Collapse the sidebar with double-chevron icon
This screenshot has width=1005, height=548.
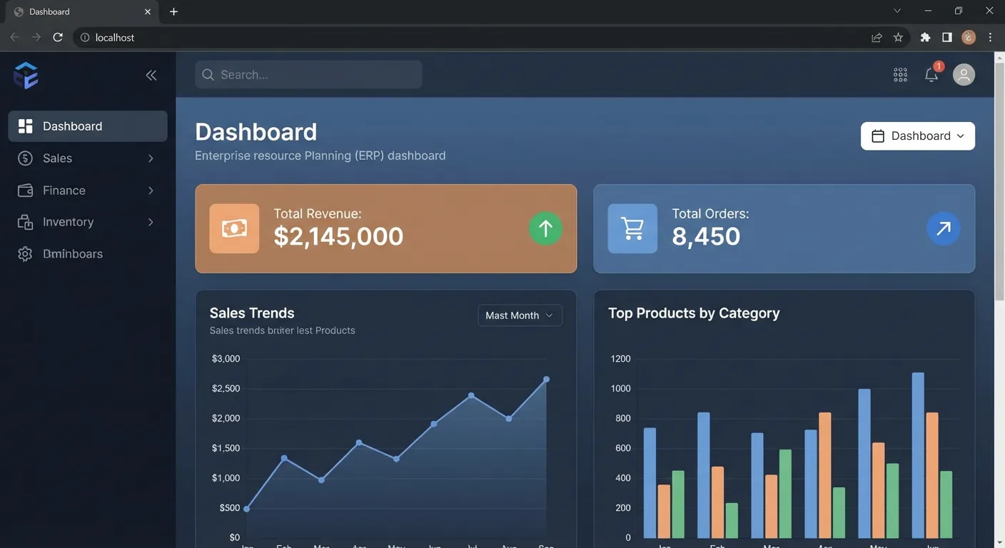click(x=151, y=75)
